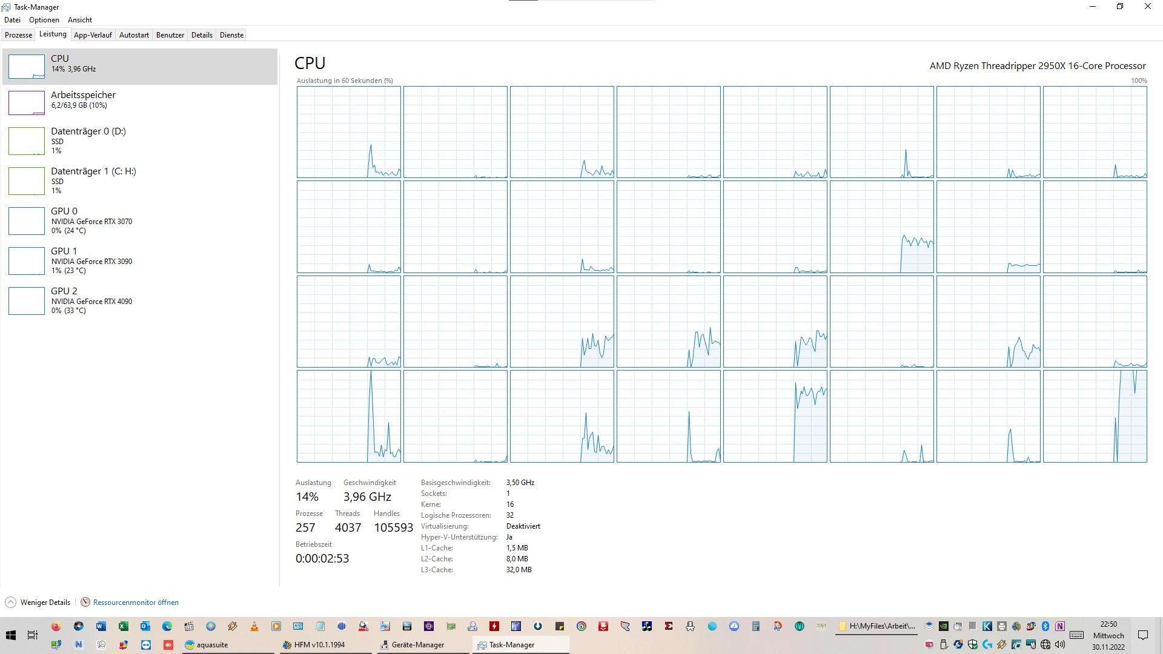Click the red lightning bolt taskbar icon

pyautogui.click(x=494, y=626)
